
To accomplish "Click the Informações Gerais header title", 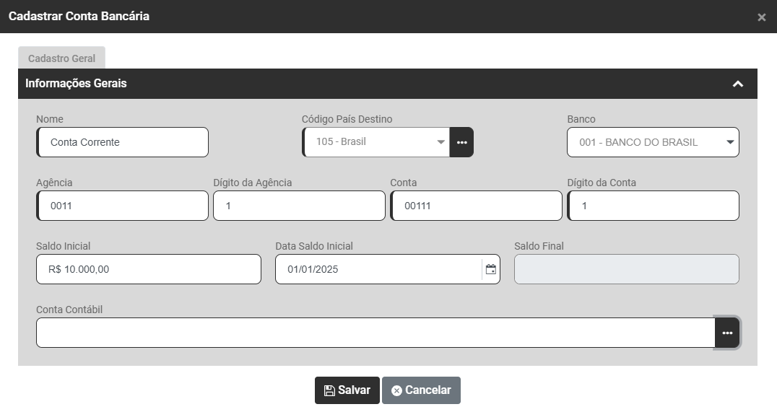I will tap(76, 84).
